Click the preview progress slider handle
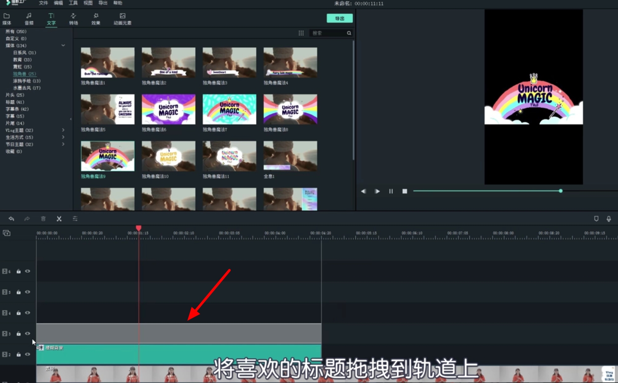This screenshot has width=618, height=383. click(561, 191)
